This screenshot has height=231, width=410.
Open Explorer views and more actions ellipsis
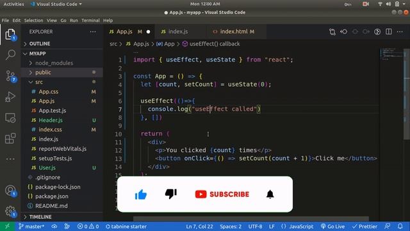(x=93, y=31)
